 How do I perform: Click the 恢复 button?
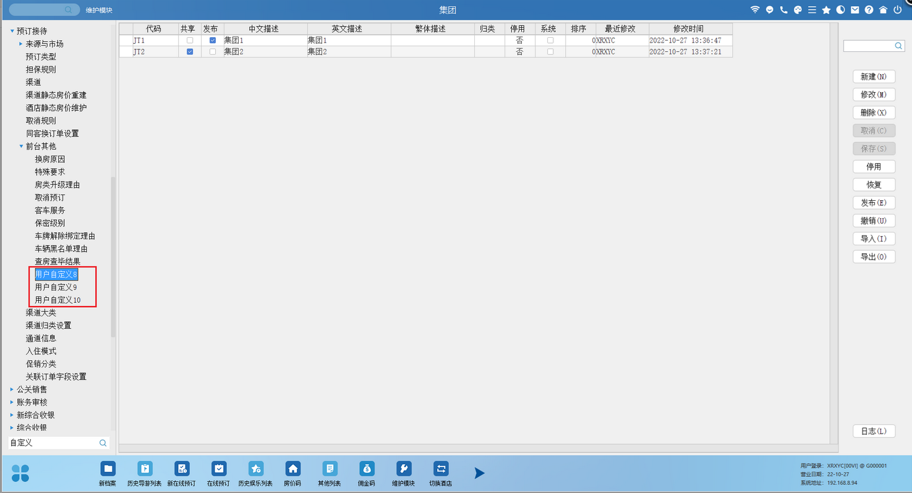874,185
